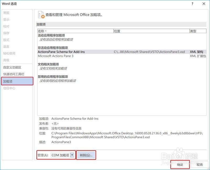Image resolution: width=210 pixels, height=170 pixels.
Task: Open 自定义功能区 settings
Action: click(x=12, y=67)
